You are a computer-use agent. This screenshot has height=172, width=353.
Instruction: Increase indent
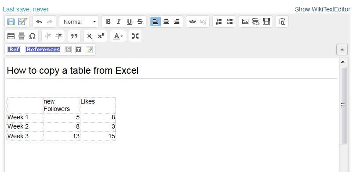[58, 36]
